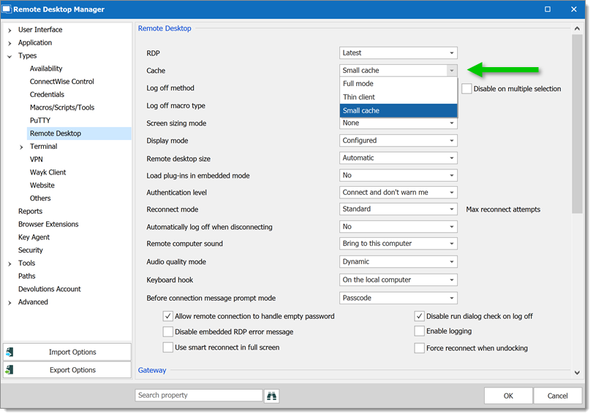Toggle Disable on multiple selection checkbox

[x=467, y=89]
